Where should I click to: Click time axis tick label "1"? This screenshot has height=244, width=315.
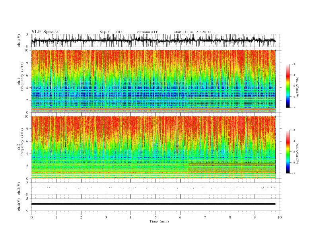click(56, 217)
